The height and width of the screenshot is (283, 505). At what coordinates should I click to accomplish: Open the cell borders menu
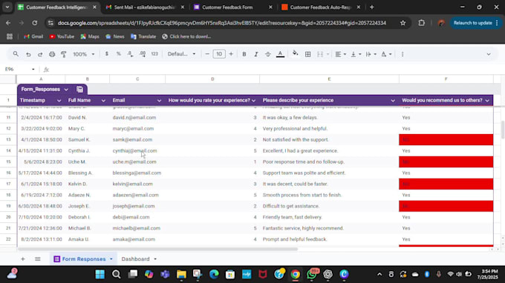(308, 54)
